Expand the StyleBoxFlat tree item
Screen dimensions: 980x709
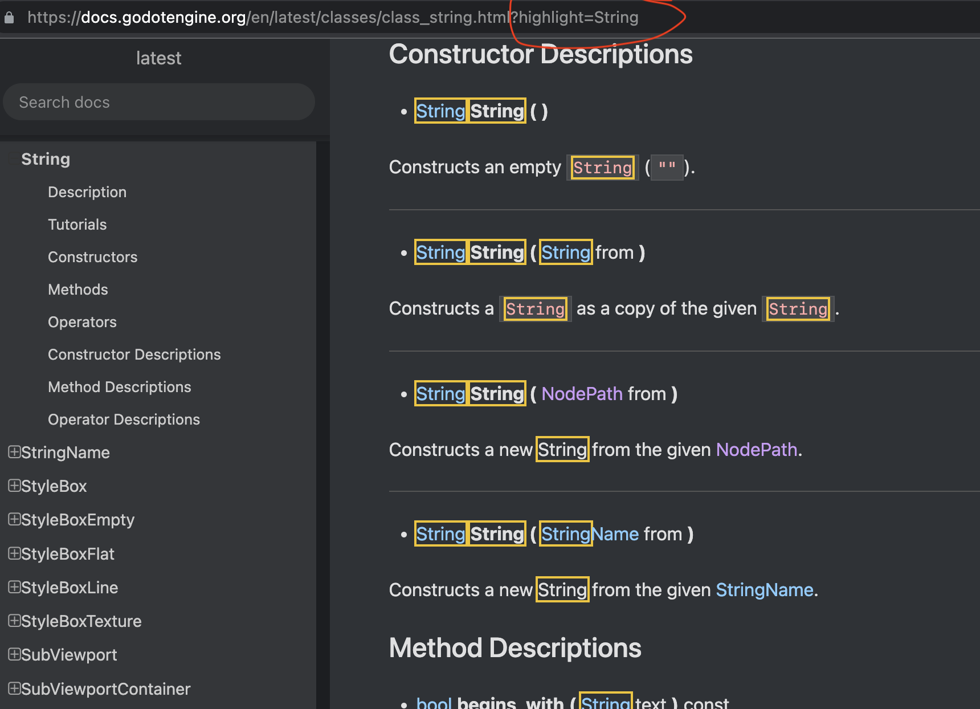coord(14,553)
